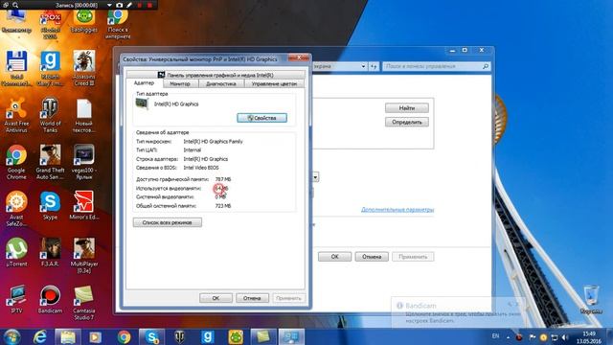Open the Google Chrome desktop shortcut
Viewport: 613px width, 345px height.
coord(16,162)
